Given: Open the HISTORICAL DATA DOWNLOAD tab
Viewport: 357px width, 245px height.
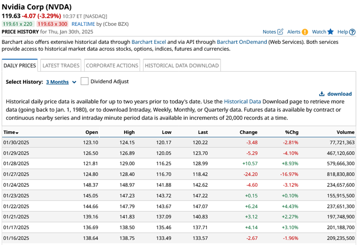Looking at the screenshot, I should tap(182, 65).
